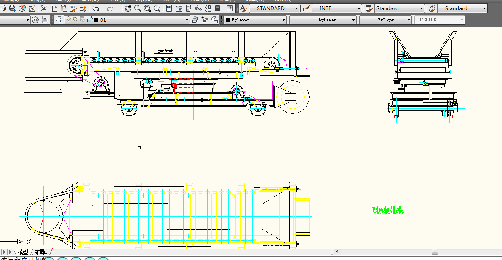Open the INTE dimension style dropdown
Viewport: 502px width, 260px height.
(x=359, y=8)
